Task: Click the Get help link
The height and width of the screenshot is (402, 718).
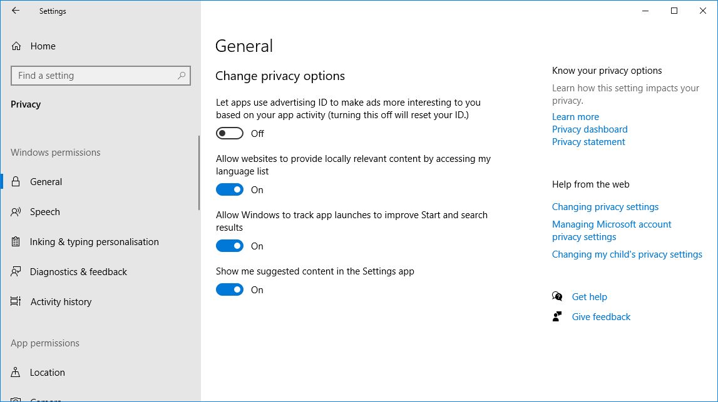Action: [x=589, y=297]
